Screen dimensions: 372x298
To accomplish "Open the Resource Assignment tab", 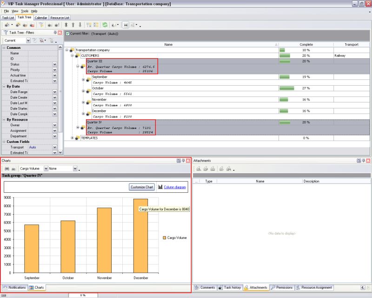I will [x=314, y=287].
